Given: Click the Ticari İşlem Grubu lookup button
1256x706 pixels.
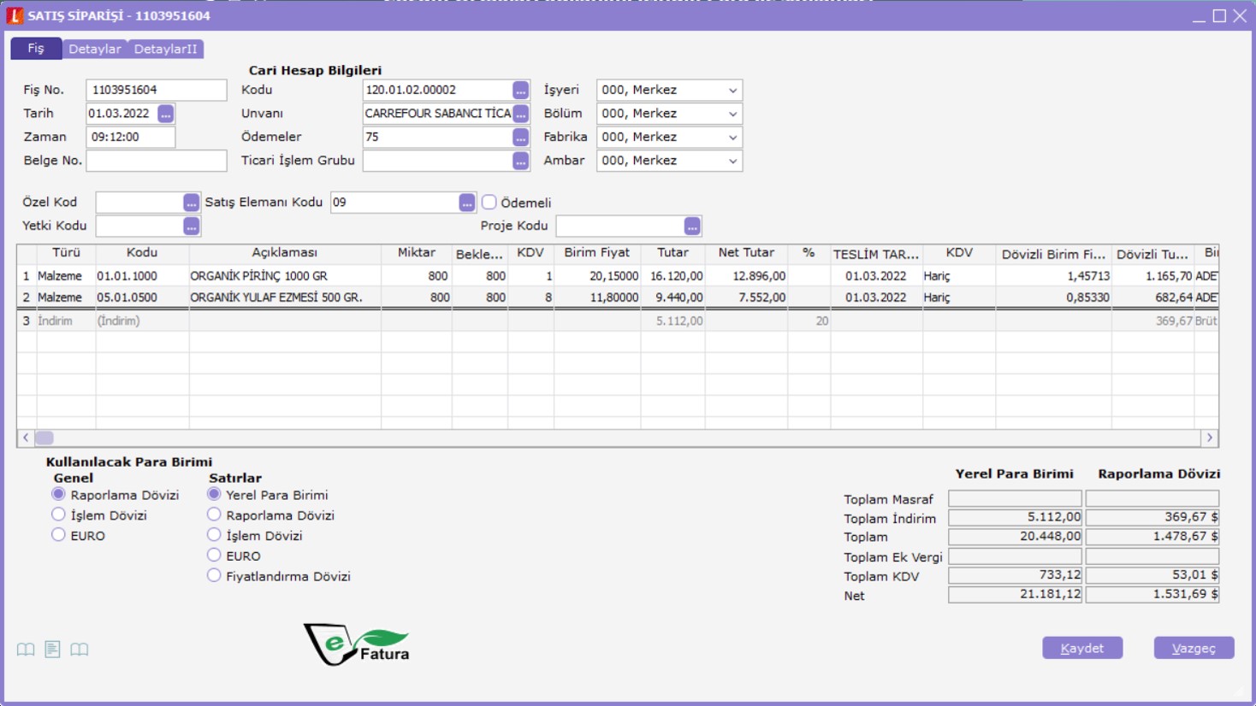Looking at the screenshot, I should click(520, 161).
